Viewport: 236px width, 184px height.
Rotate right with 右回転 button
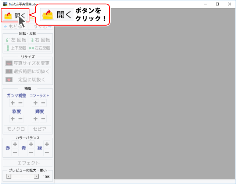tap(40, 40)
